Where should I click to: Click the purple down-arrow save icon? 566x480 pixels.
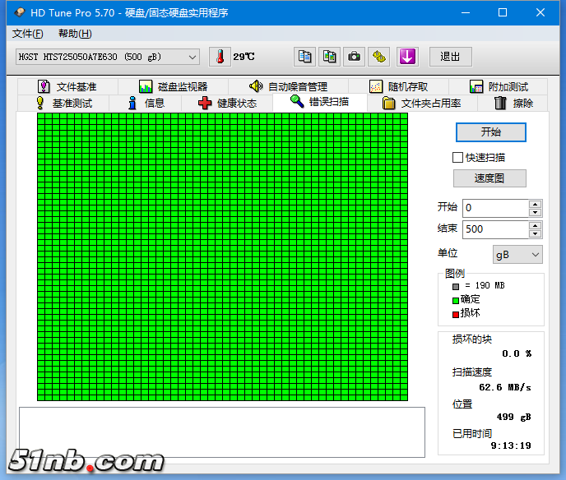(x=408, y=57)
